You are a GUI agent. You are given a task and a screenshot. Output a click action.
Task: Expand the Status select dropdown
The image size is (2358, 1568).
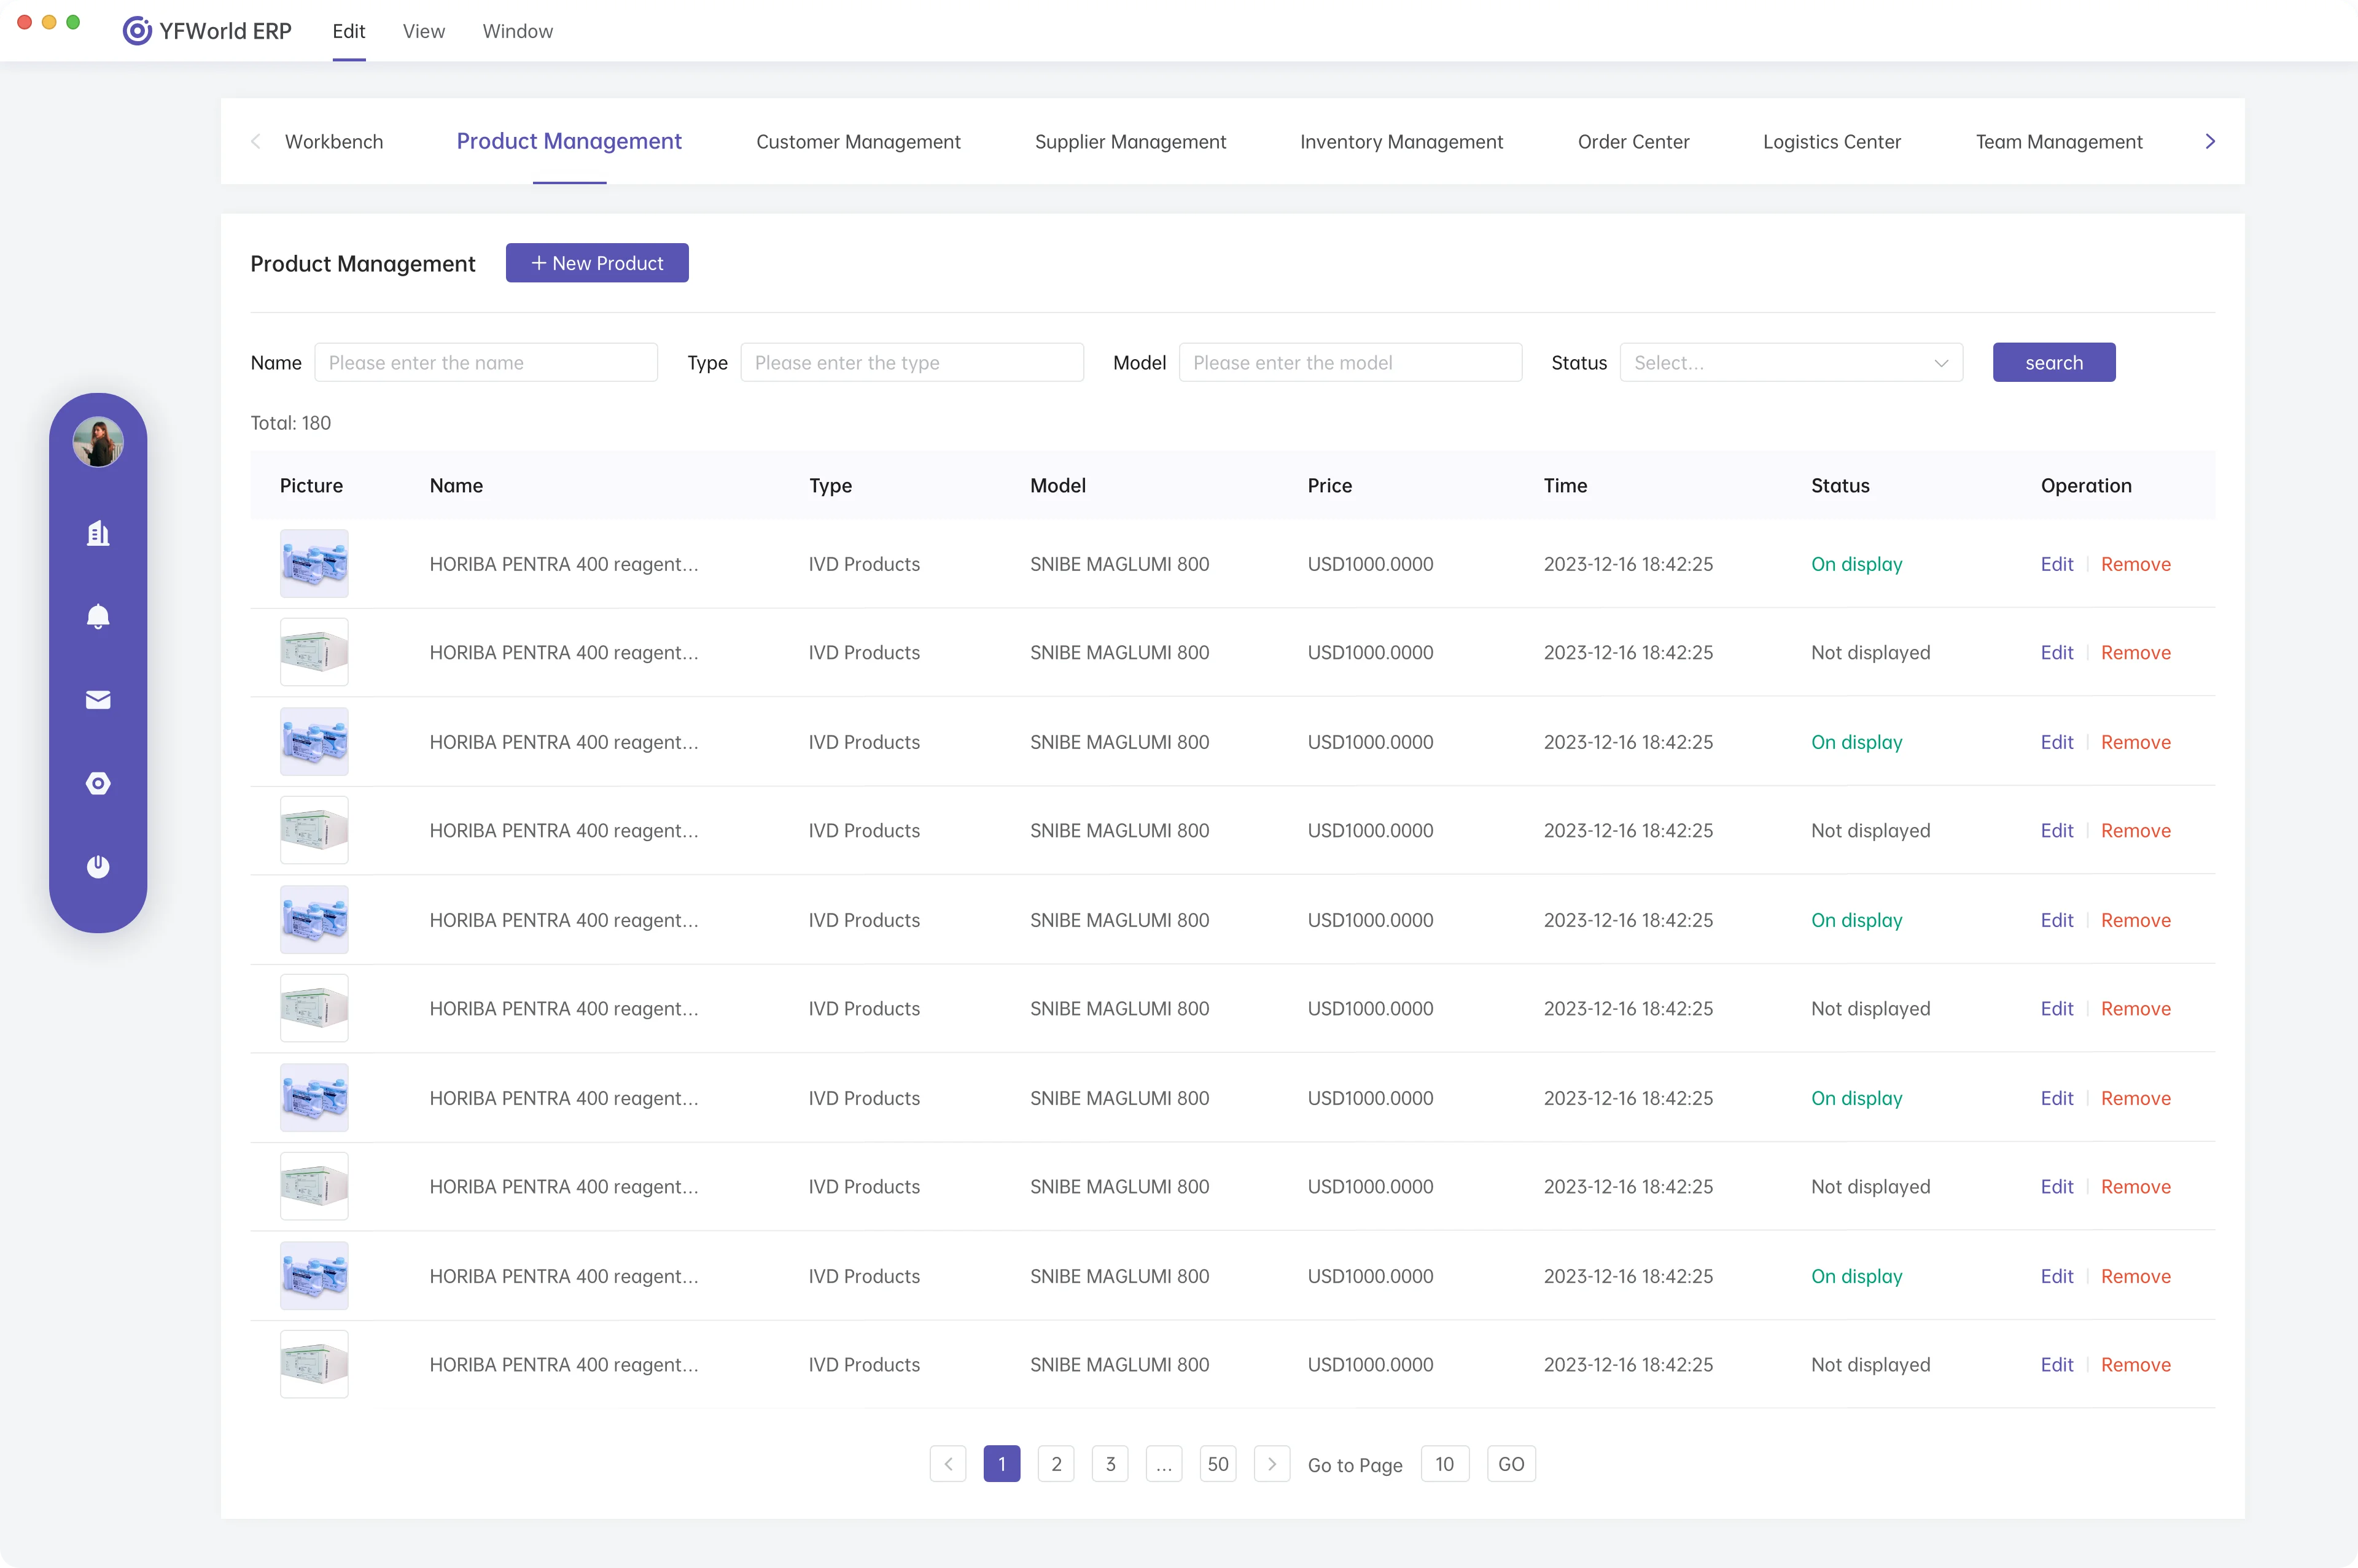[1790, 363]
